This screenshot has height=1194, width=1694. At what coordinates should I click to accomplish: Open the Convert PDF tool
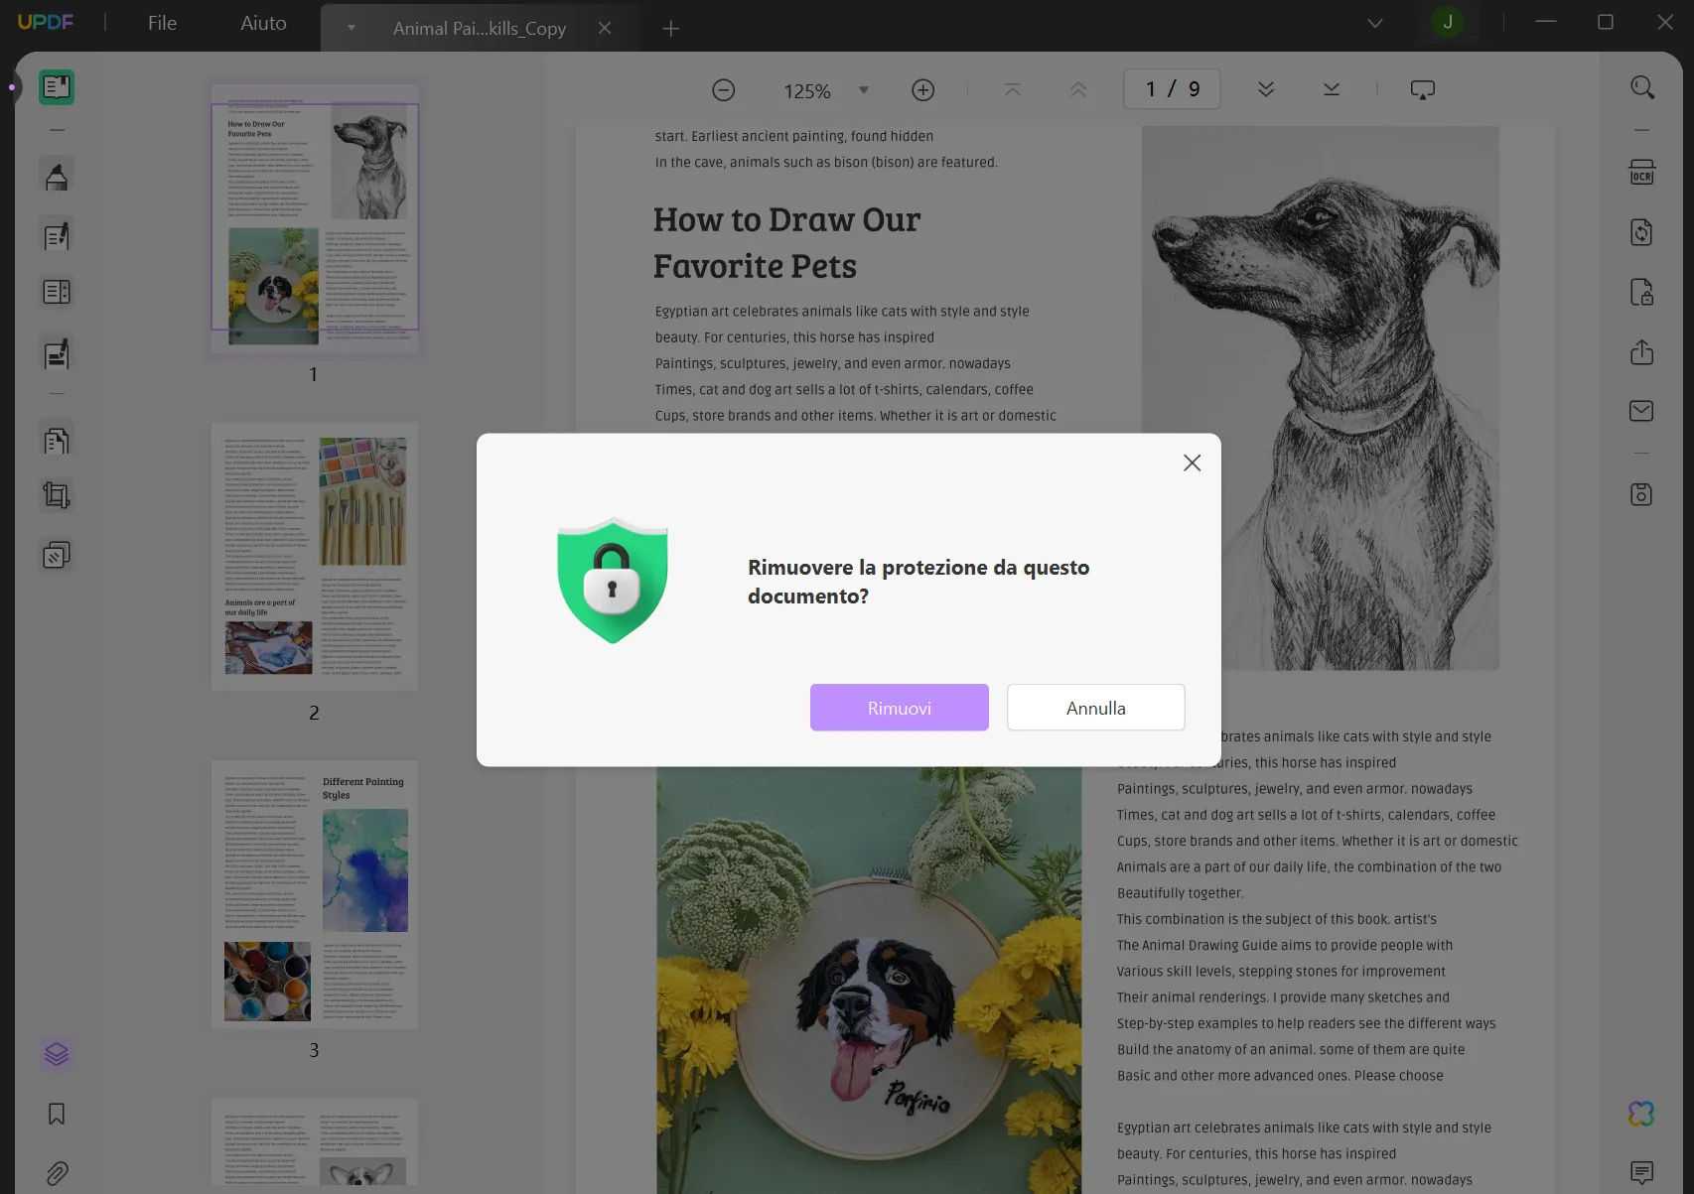pyautogui.click(x=1642, y=232)
